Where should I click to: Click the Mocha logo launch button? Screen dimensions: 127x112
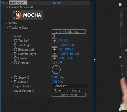pyautogui.click(x=28, y=15)
